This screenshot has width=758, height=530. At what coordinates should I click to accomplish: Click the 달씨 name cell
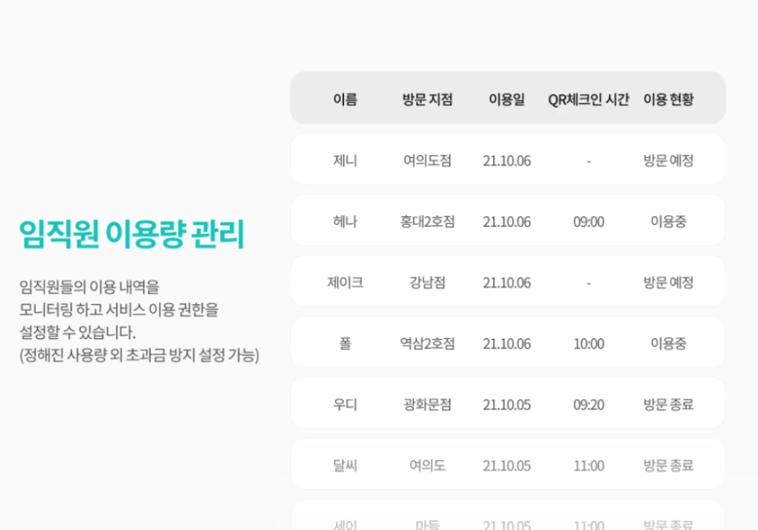tap(345, 465)
